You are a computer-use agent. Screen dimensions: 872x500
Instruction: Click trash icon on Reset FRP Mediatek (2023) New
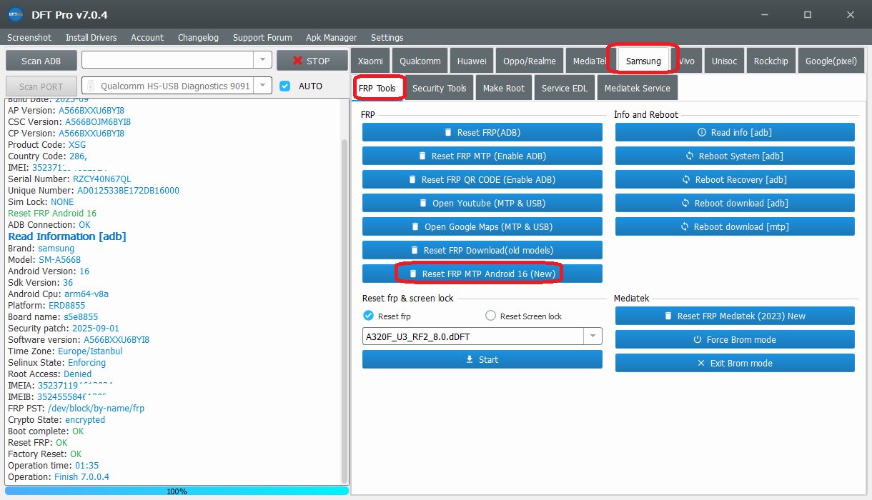click(668, 316)
